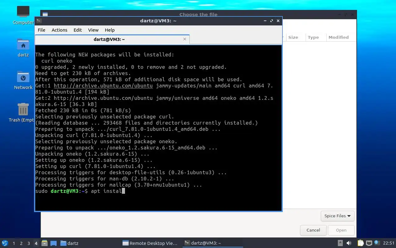
Task: Switch to workspace 2 in the pager
Action: [21, 243]
